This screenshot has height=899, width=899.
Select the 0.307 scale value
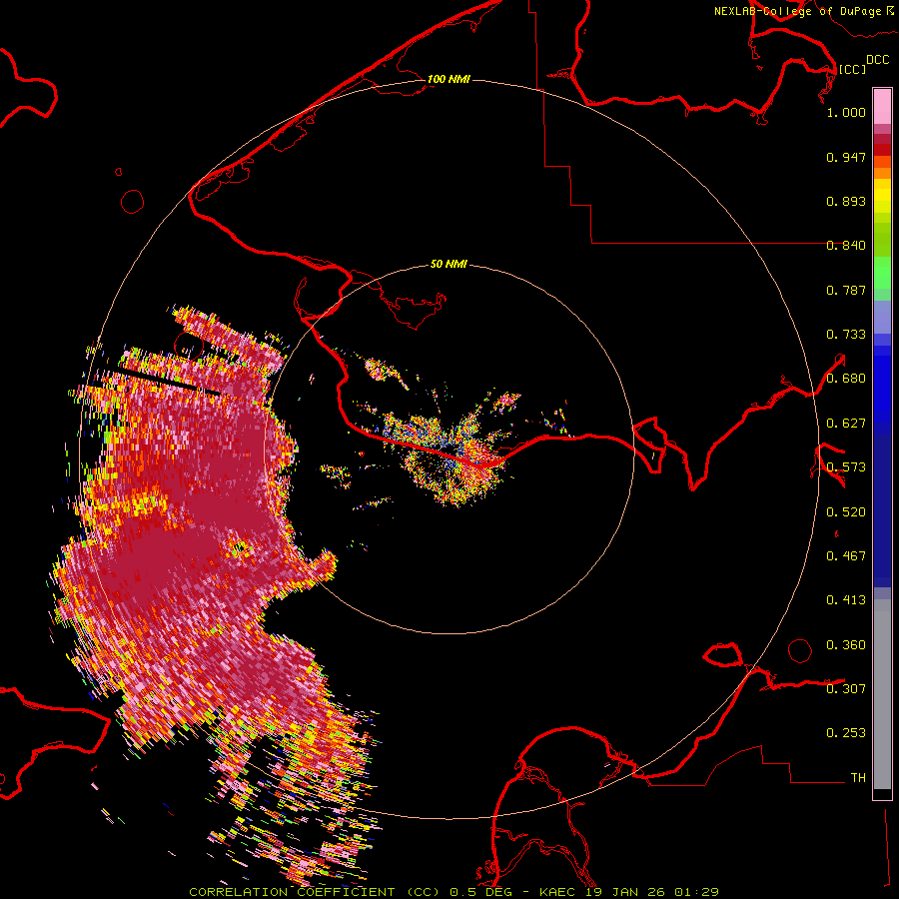pos(846,689)
